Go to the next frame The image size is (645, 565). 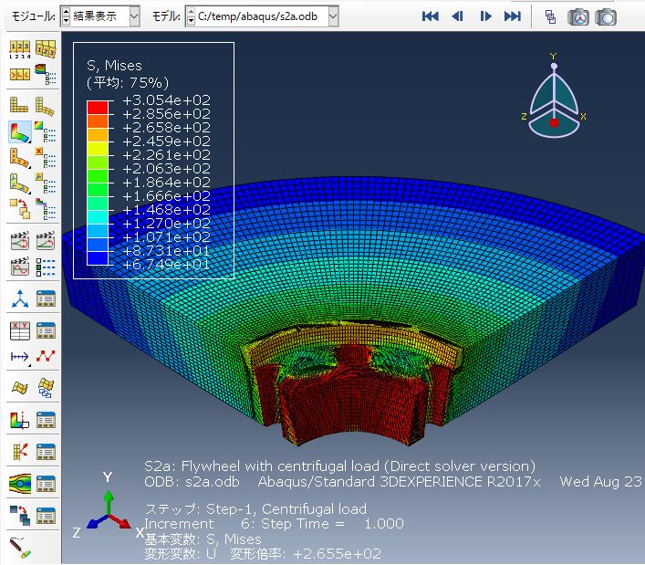[x=485, y=16]
